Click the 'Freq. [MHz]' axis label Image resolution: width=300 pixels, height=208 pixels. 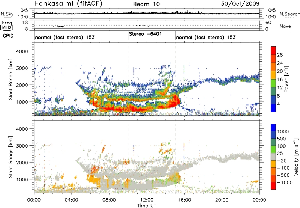[x=7, y=25]
